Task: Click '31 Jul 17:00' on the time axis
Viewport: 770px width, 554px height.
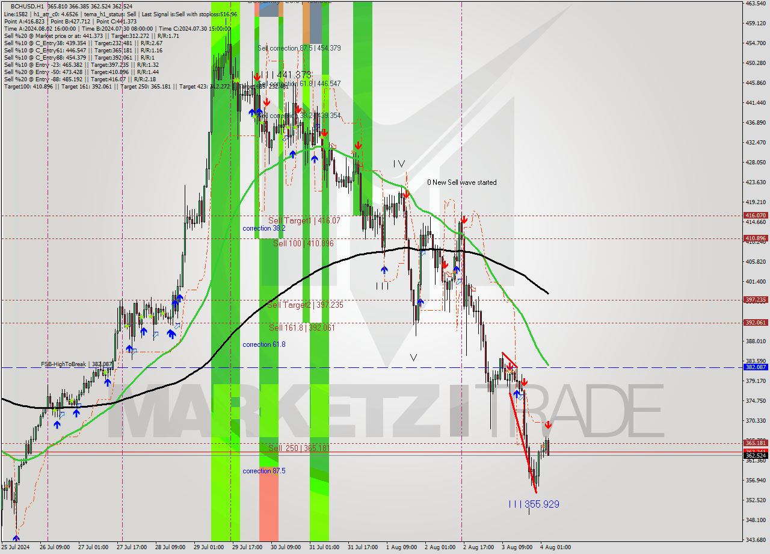Action: [x=363, y=547]
